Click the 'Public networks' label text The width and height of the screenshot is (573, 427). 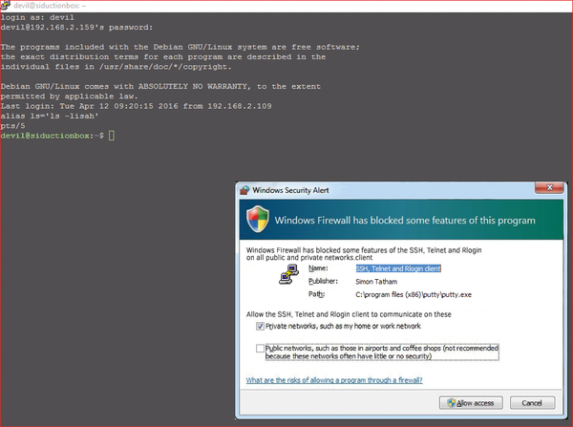[382, 352]
